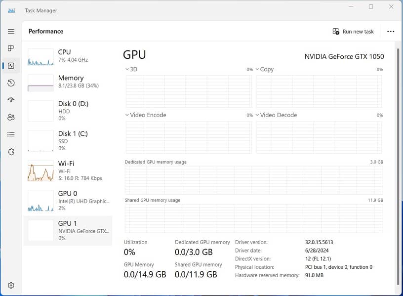Select the Memory performance item

(x=68, y=82)
